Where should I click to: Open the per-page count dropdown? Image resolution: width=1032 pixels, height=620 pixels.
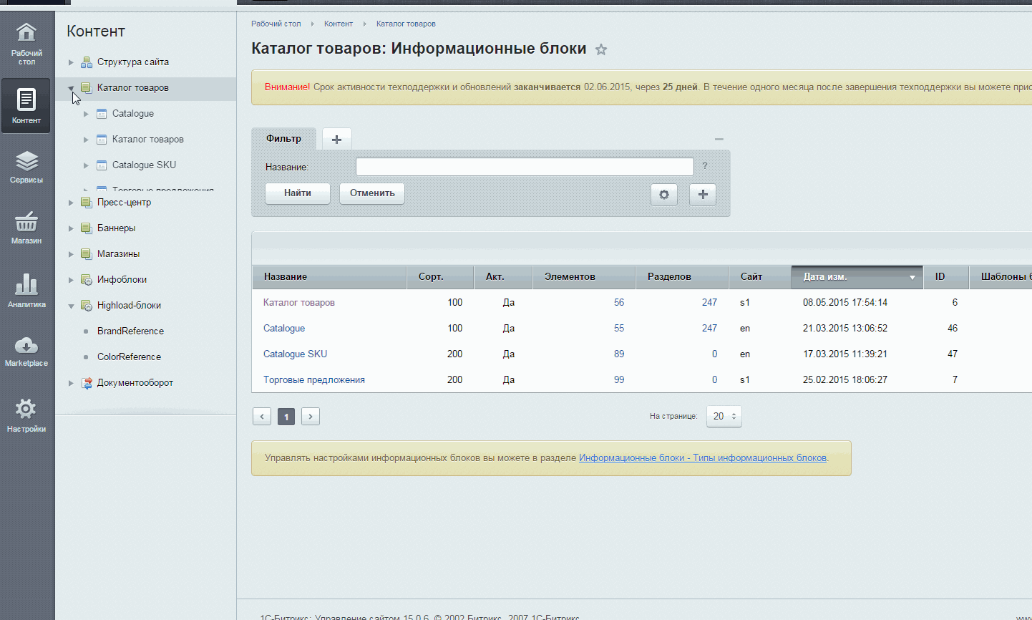coord(724,417)
